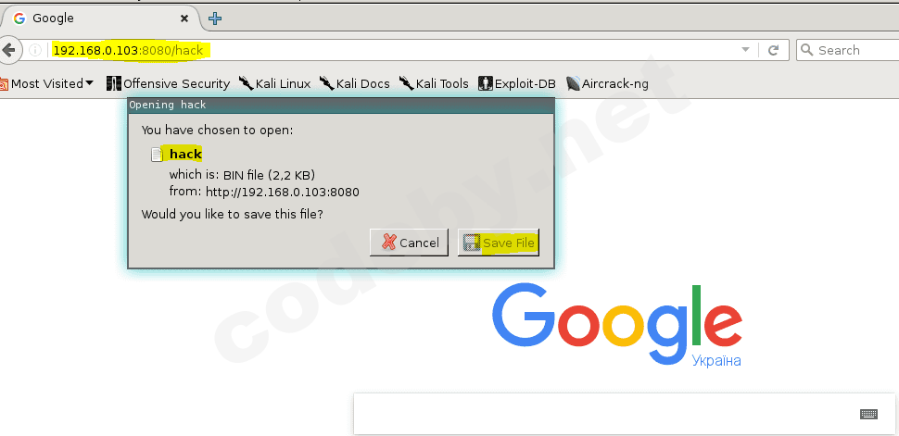Click the Google search input box
Image resolution: width=899 pixels, height=436 pixels.
pos(624,414)
